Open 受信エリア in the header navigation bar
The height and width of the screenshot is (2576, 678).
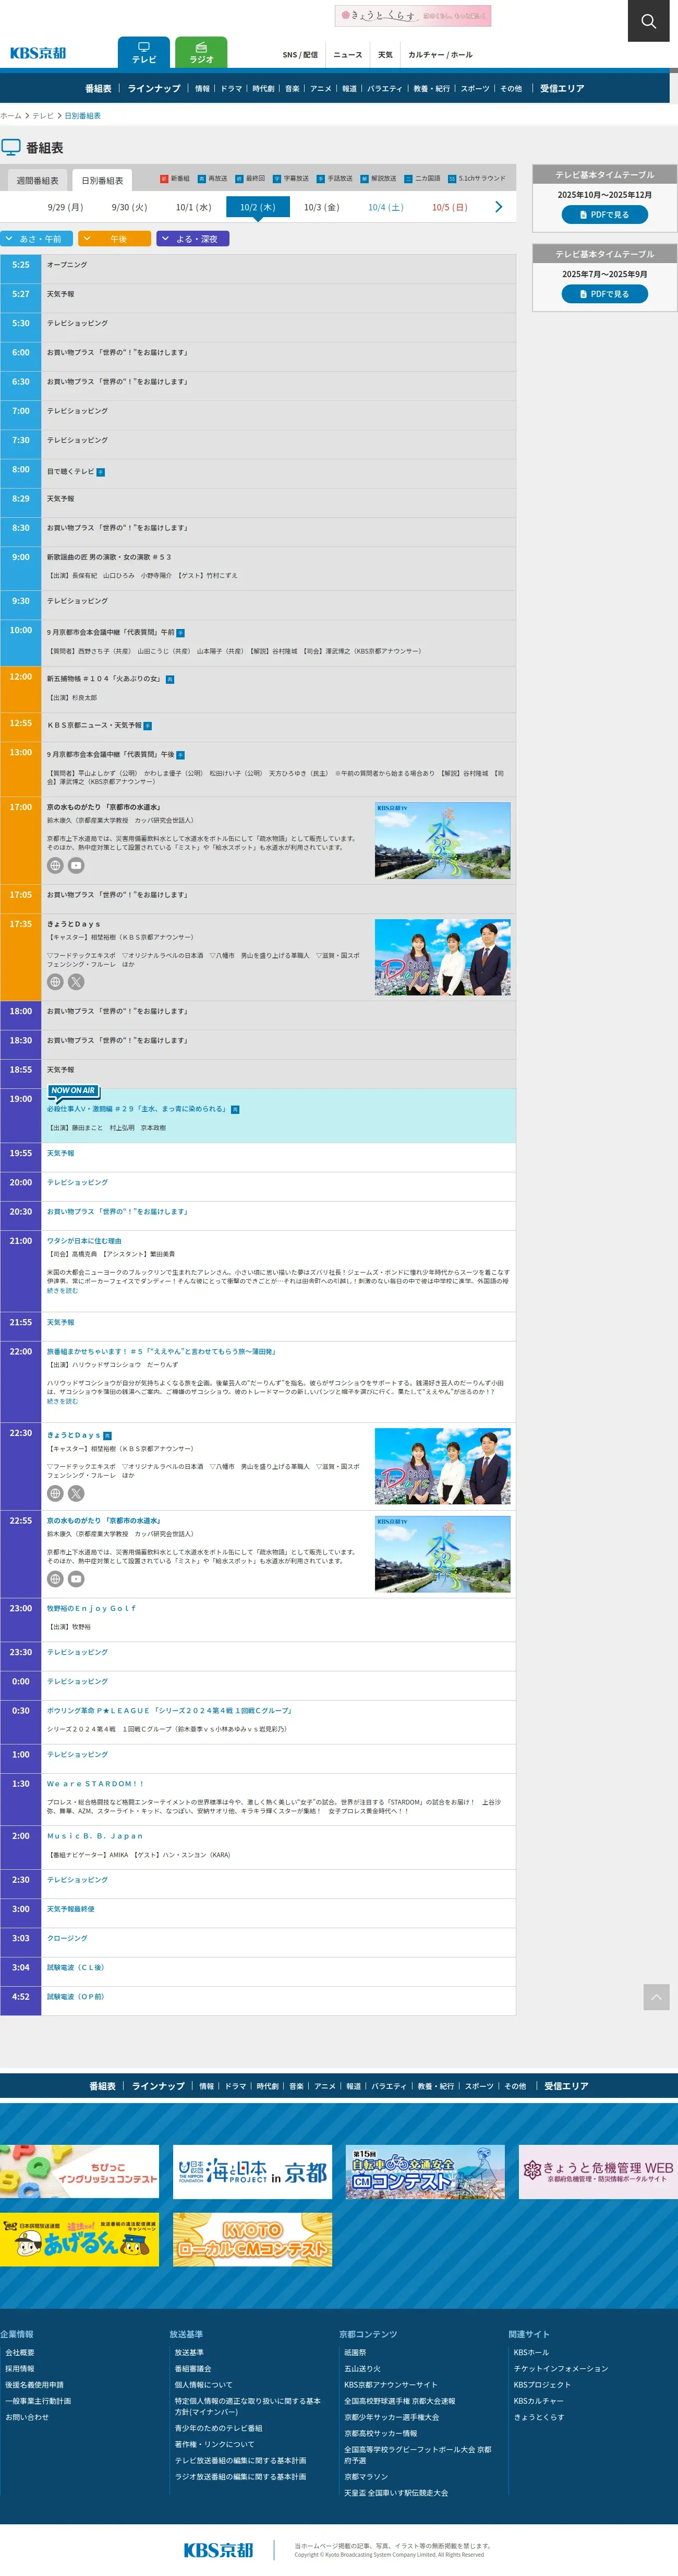click(562, 89)
